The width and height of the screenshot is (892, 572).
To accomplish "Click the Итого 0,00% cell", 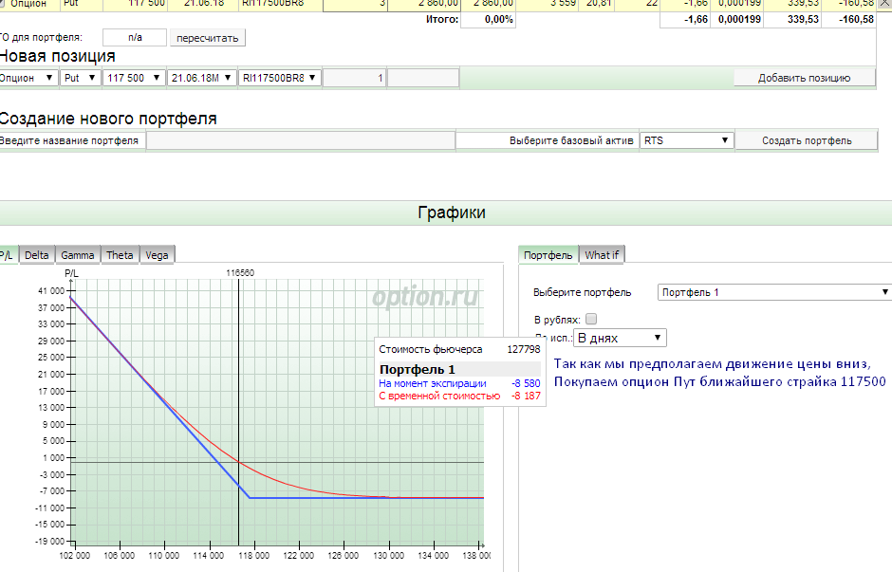I will (488, 19).
